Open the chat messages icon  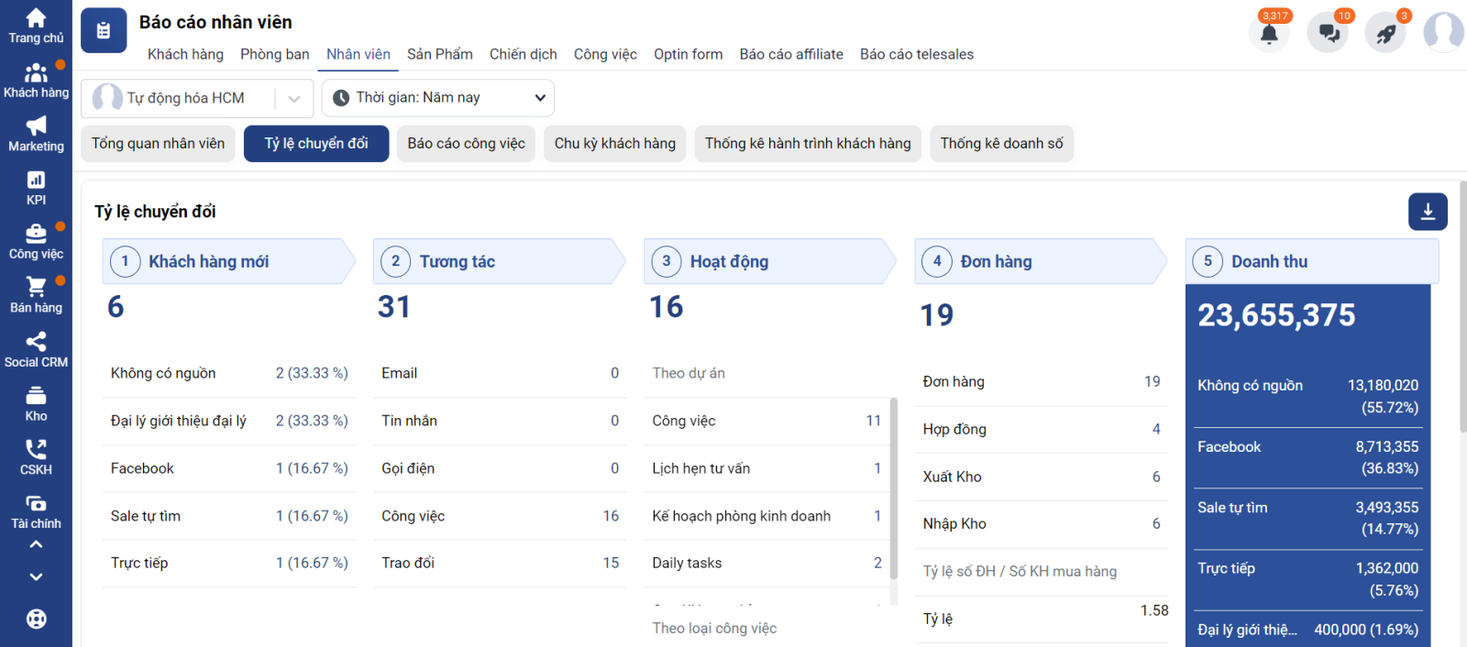click(1329, 34)
